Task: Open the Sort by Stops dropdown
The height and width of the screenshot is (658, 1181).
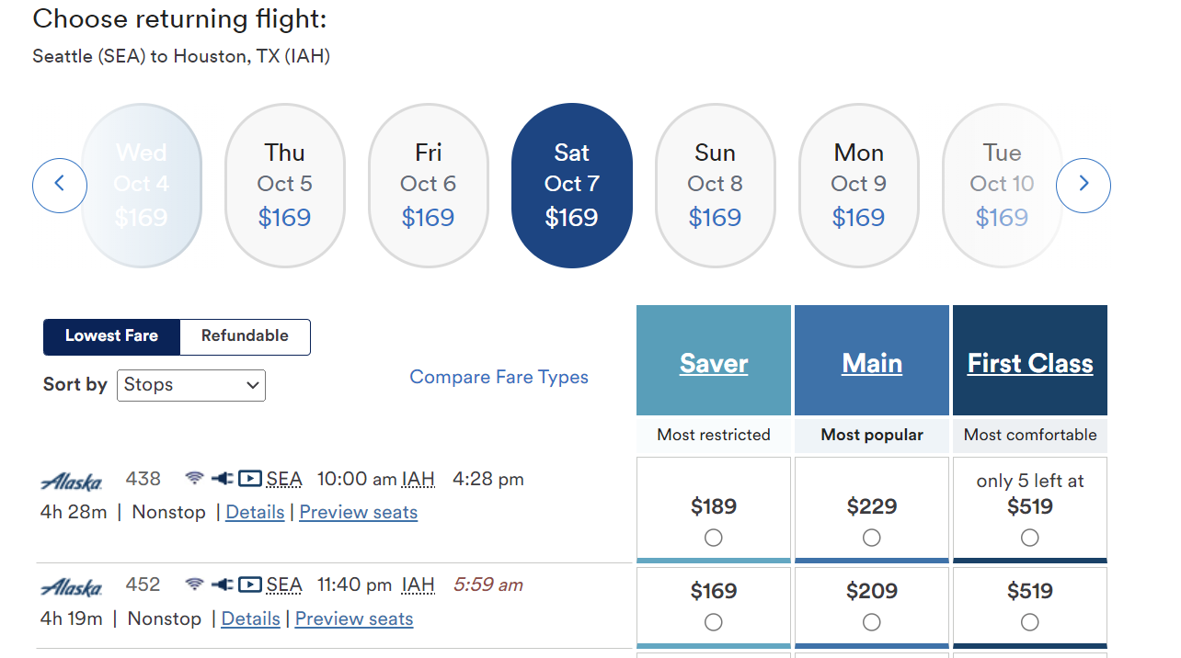Action: pos(191,385)
